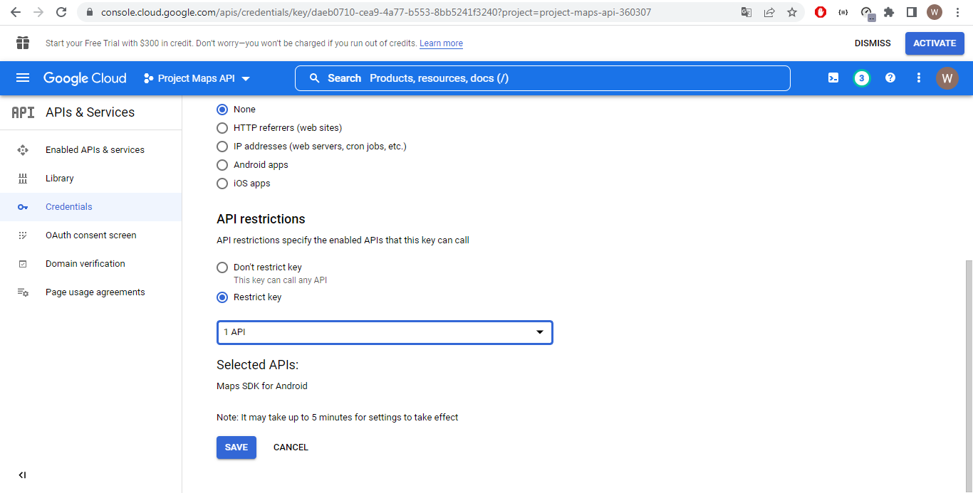Reload the page
The image size is (973, 493).
[x=61, y=12]
